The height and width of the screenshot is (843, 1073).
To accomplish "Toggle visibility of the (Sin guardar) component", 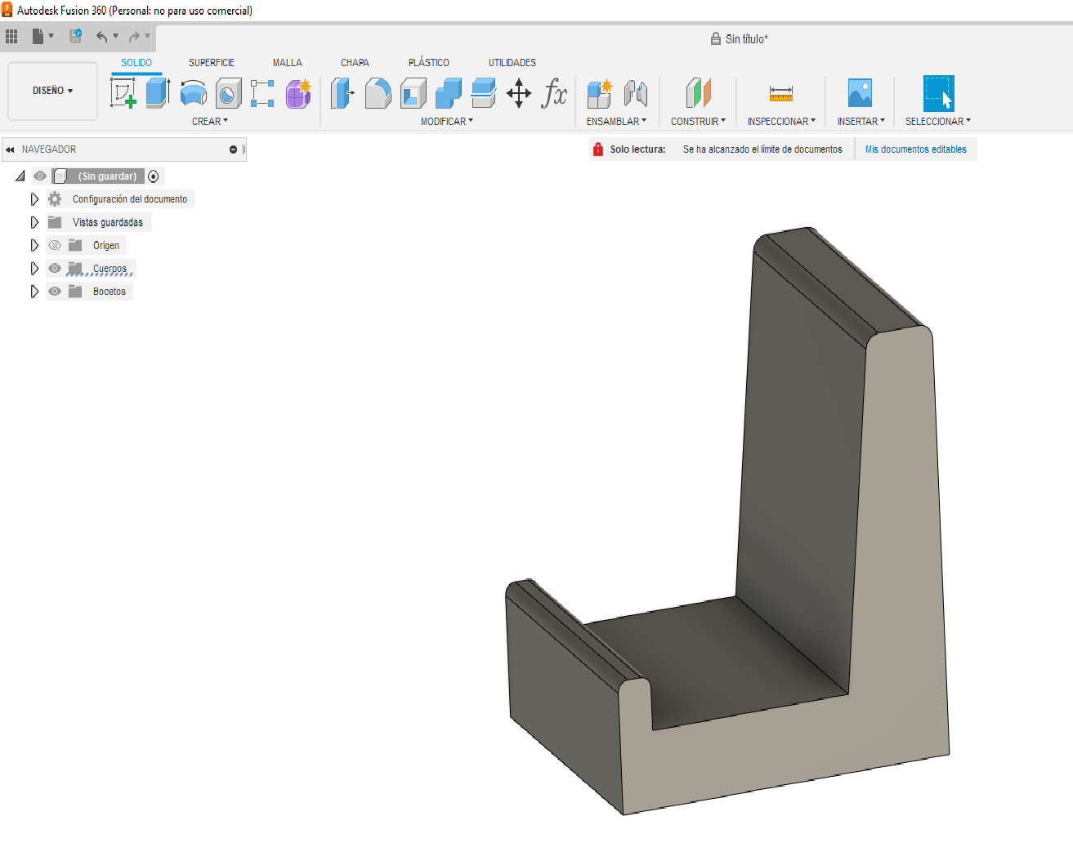I will tap(40, 176).
